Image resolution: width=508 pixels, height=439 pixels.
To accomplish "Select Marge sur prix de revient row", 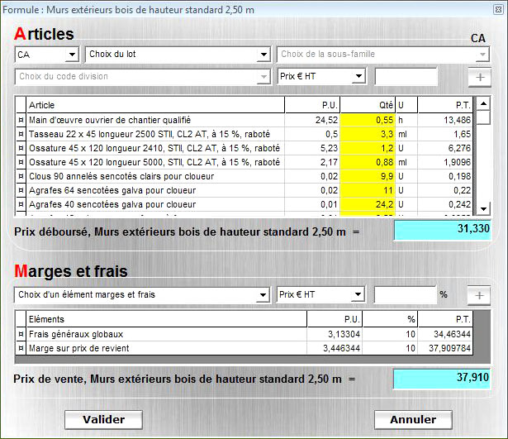I will tap(245, 348).
